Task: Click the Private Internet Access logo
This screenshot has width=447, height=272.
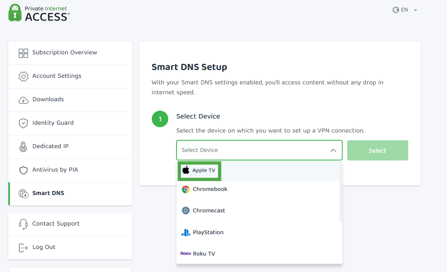Action: pyautogui.click(x=39, y=13)
